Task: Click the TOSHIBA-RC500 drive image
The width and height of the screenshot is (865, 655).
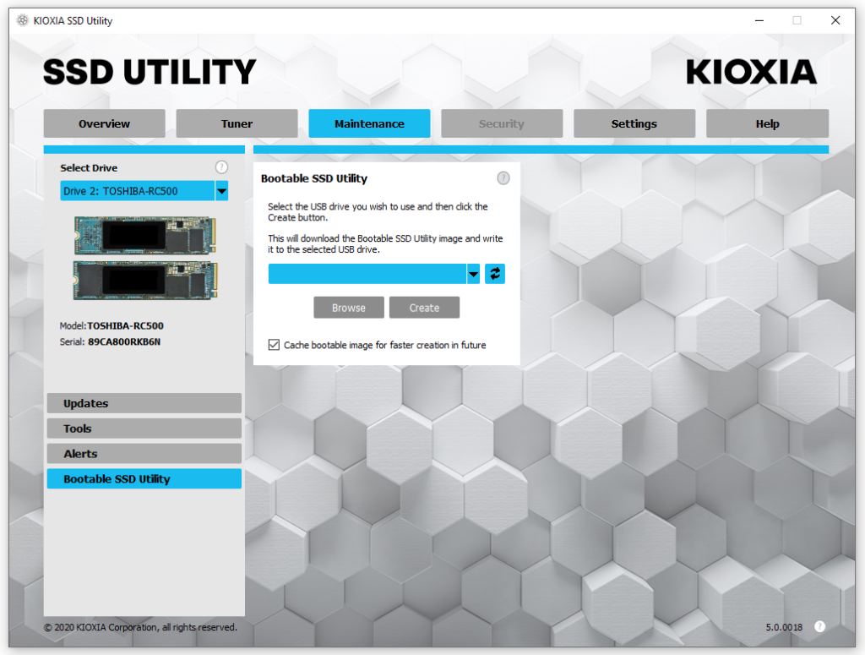Action: click(145, 259)
